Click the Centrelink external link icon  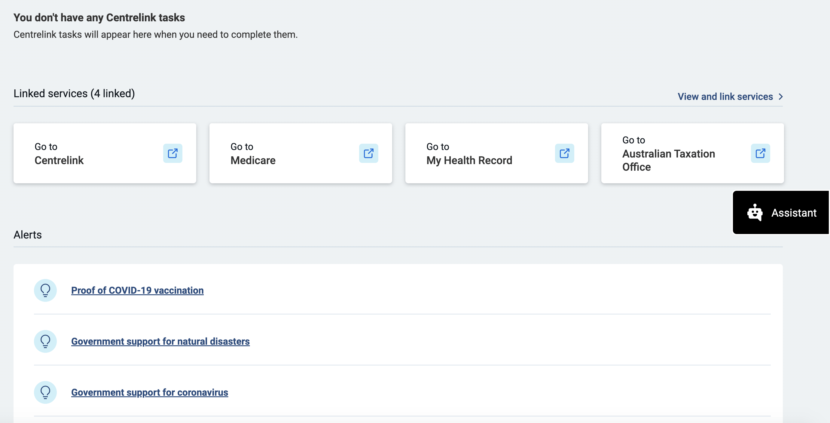click(173, 153)
